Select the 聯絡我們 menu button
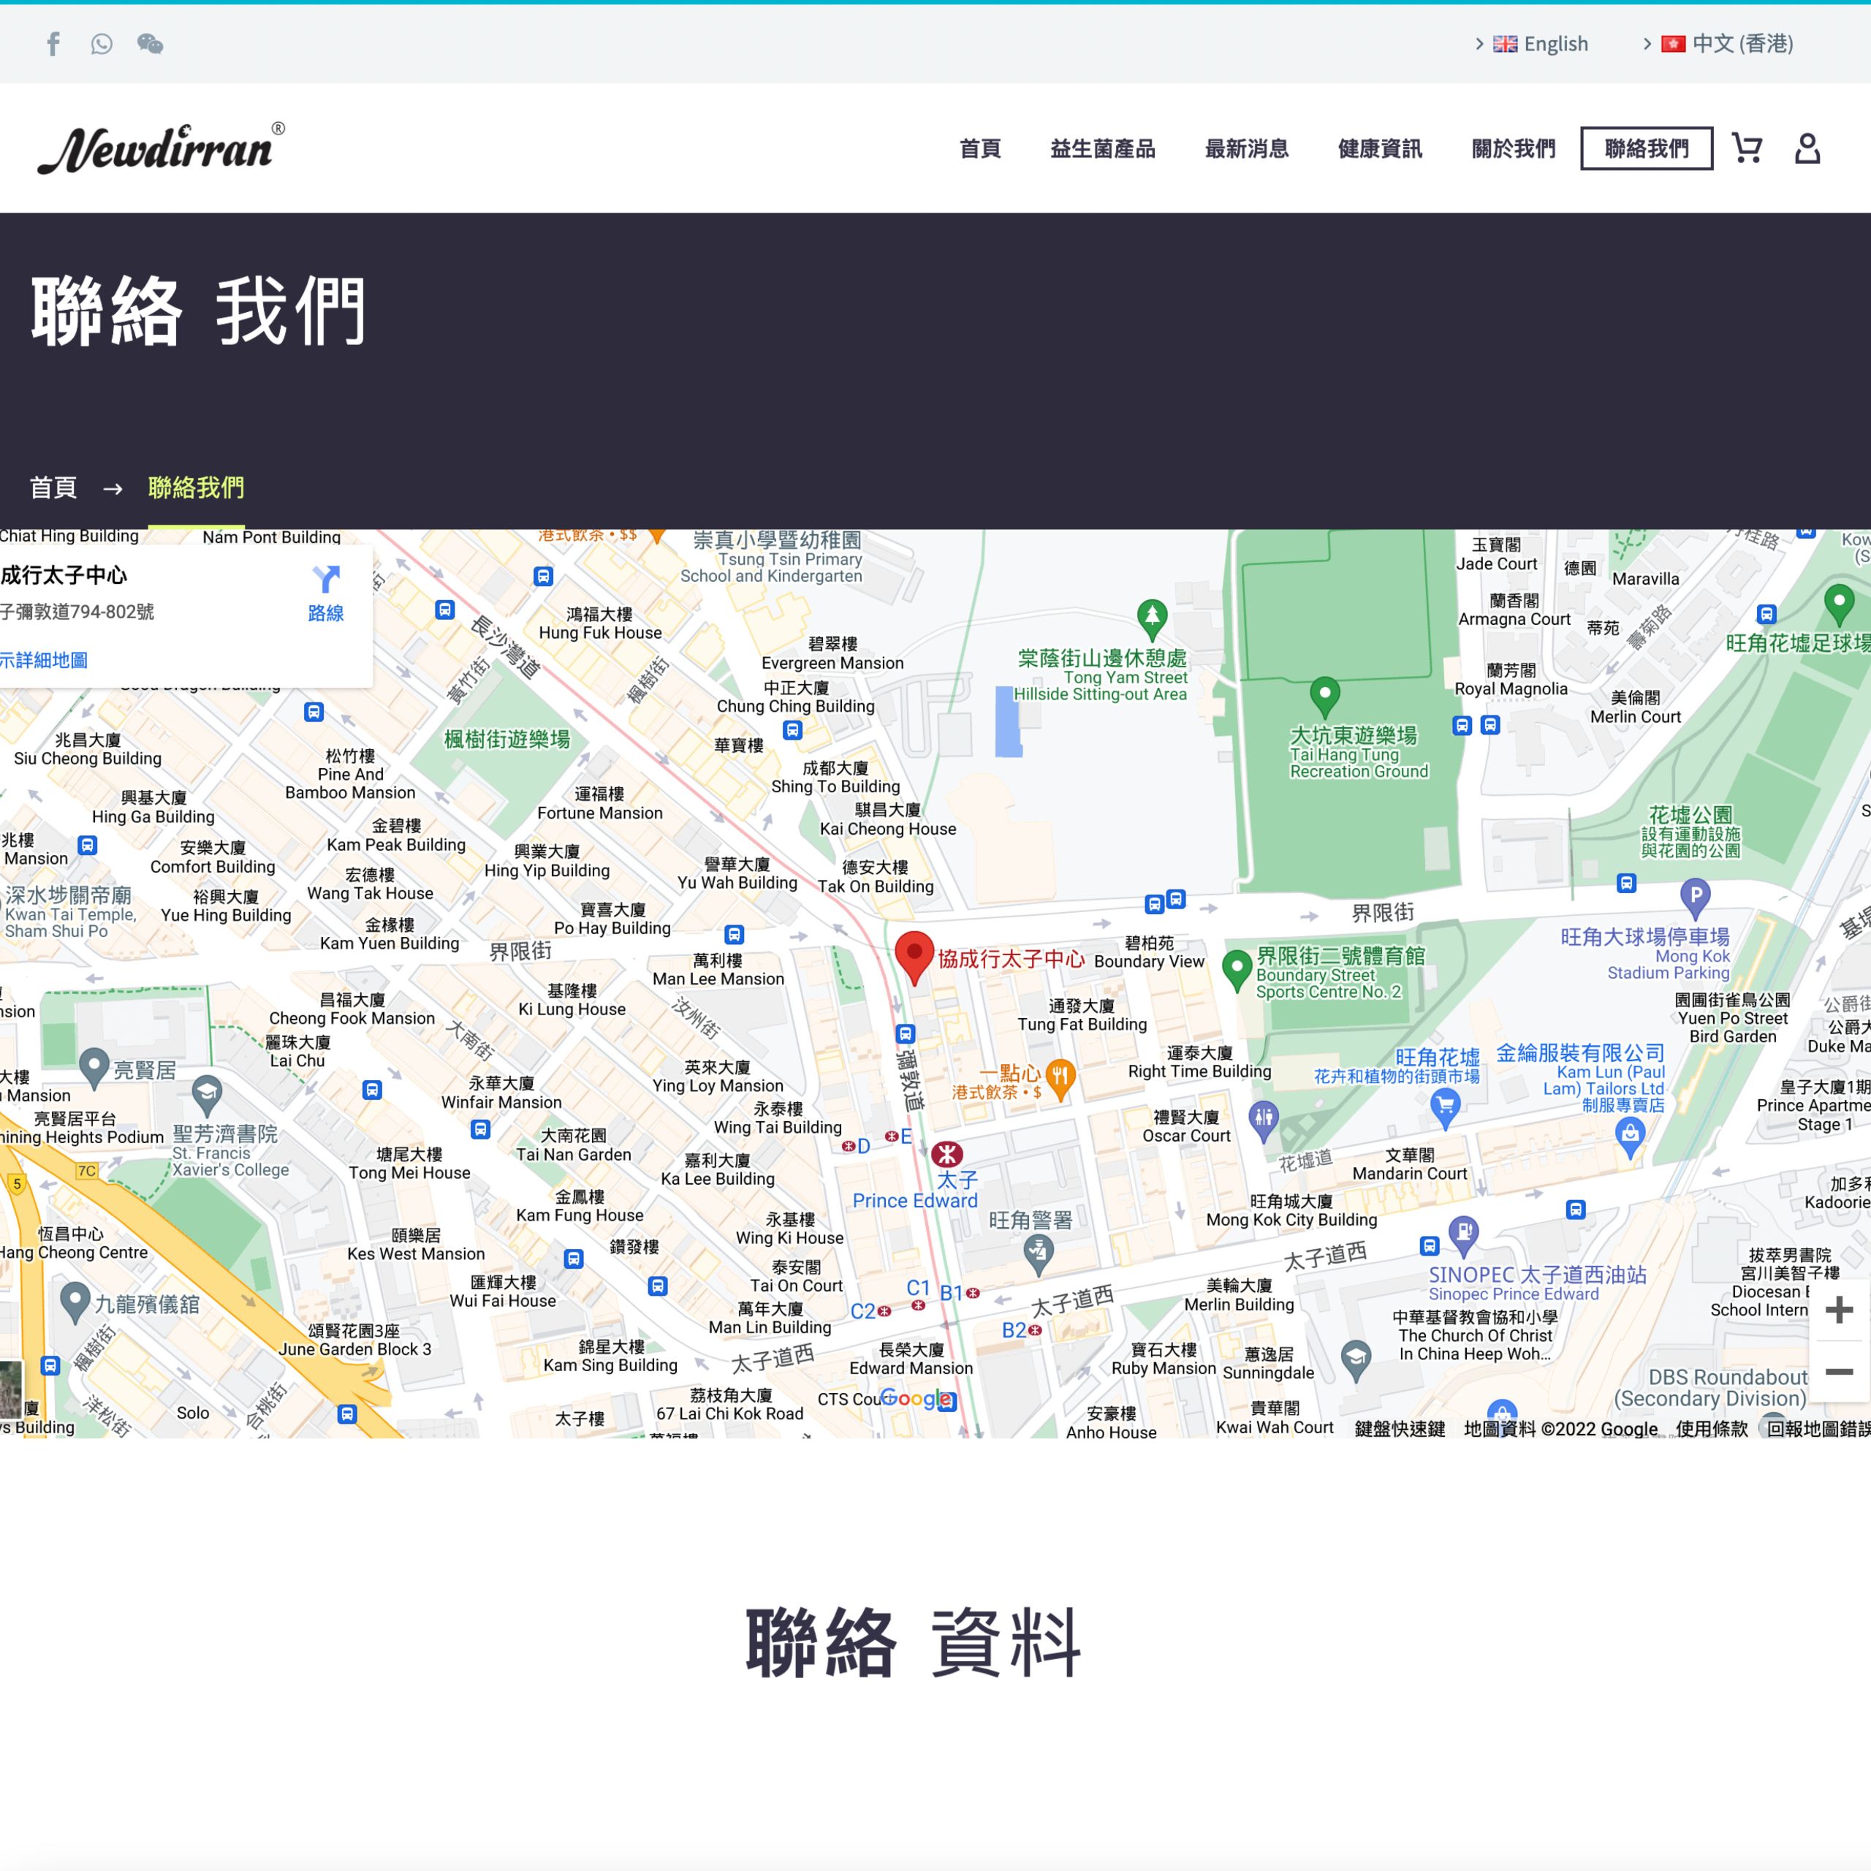The height and width of the screenshot is (1871, 1871). pyautogui.click(x=1647, y=148)
